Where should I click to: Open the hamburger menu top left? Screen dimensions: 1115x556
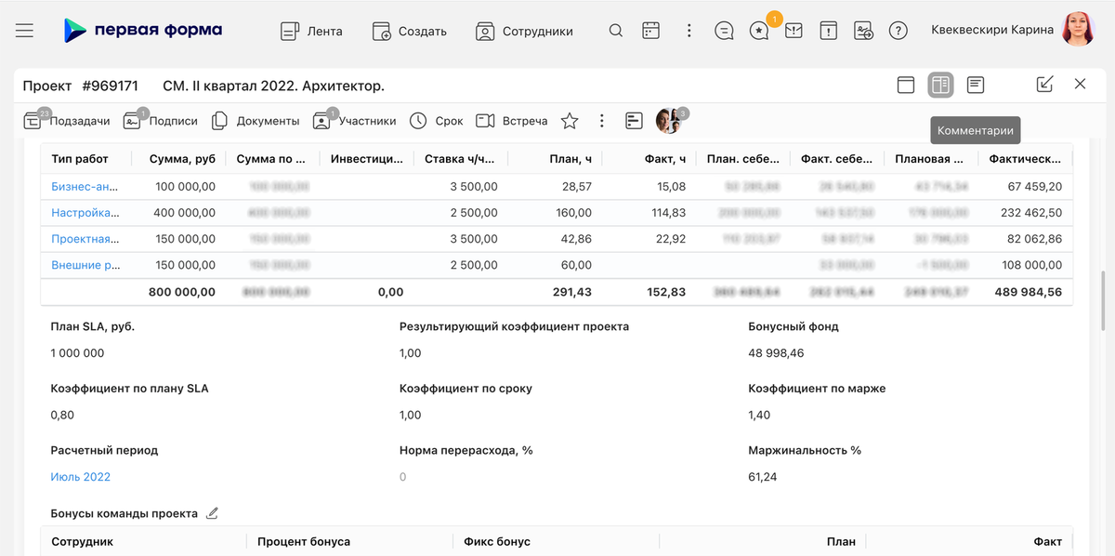24,30
